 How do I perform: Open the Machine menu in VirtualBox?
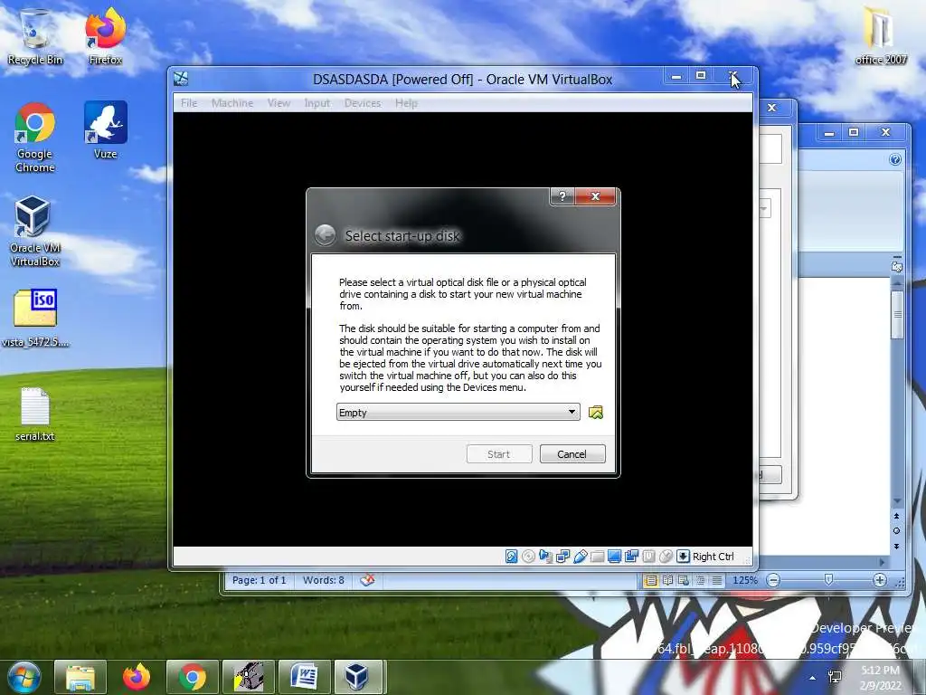(x=232, y=103)
